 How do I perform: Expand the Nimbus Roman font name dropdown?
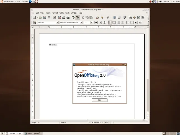[81, 23]
